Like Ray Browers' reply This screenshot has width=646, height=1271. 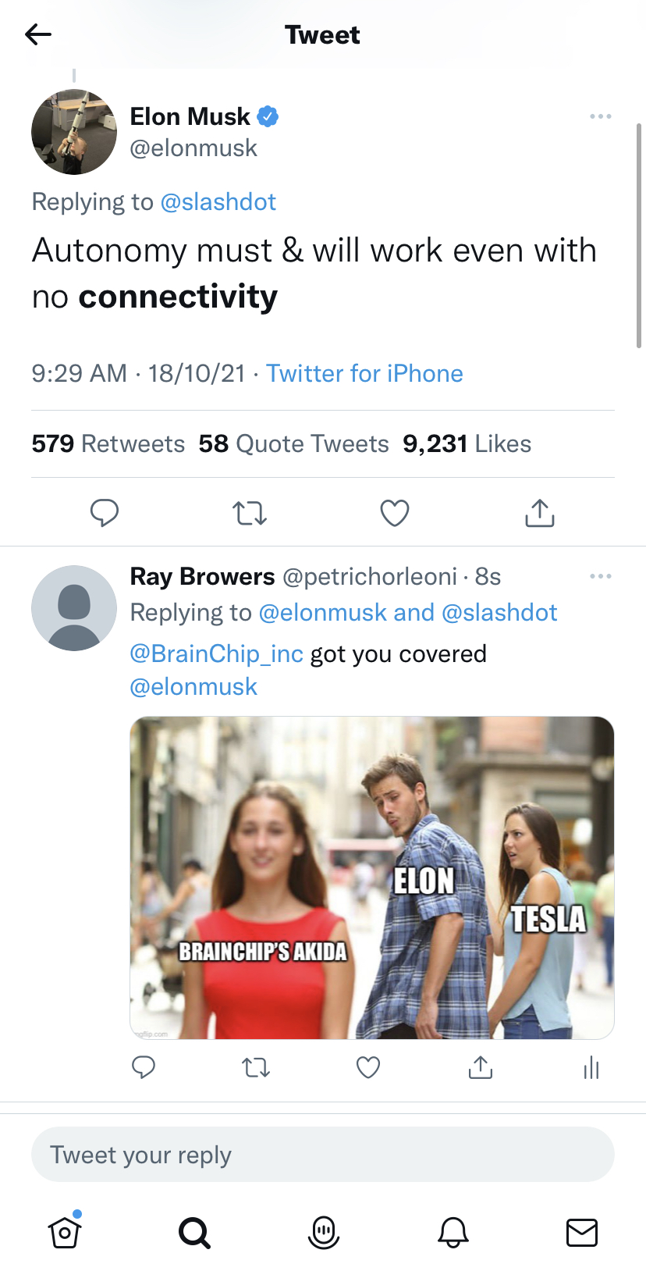[x=367, y=1067]
